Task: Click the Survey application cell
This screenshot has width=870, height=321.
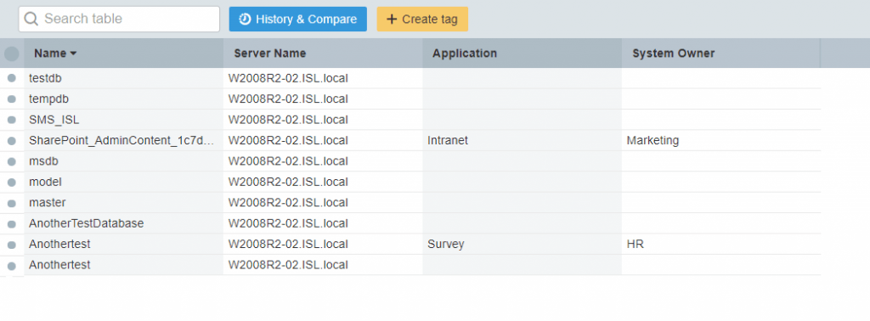Action: [x=522, y=245]
